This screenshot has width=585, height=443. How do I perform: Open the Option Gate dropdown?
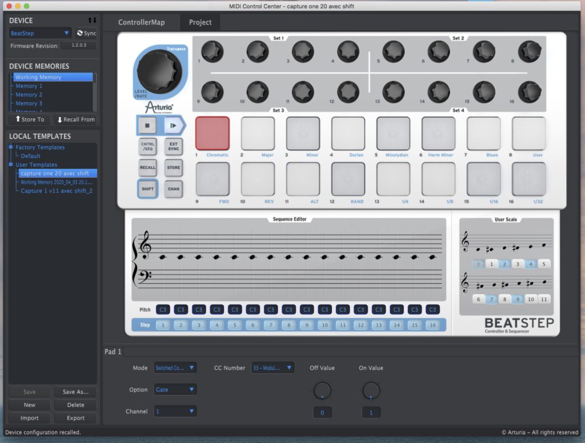click(x=175, y=389)
